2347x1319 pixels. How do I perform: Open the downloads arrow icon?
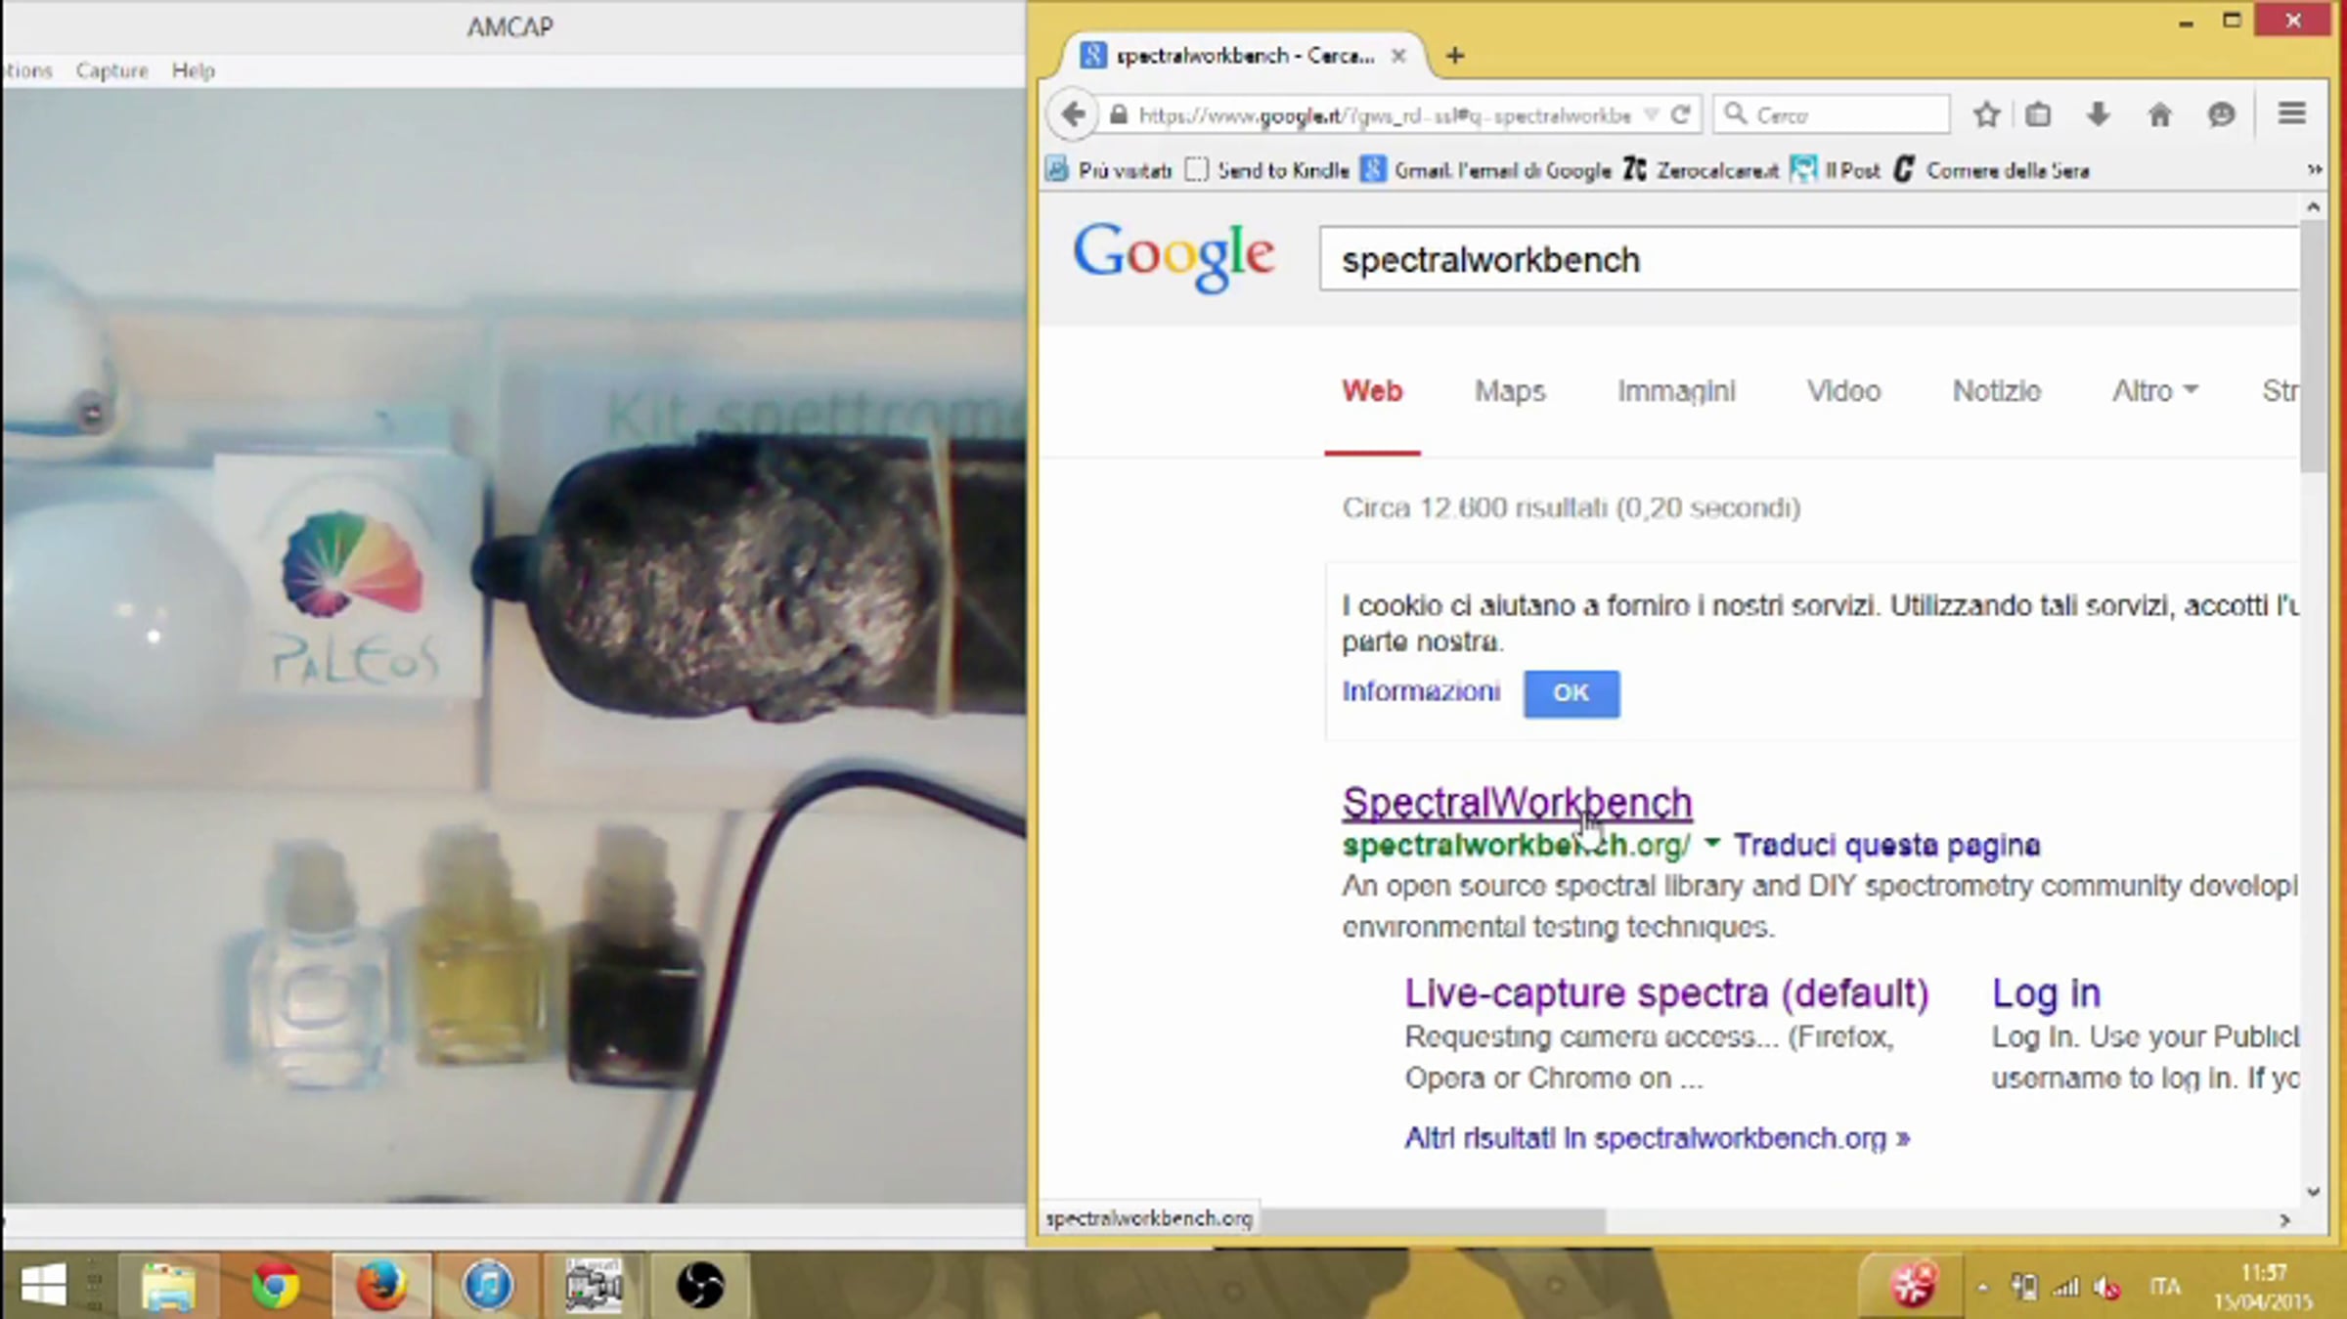(x=2098, y=114)
